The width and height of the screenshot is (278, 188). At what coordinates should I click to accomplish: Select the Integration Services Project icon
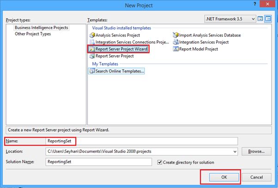[x=176, y=42]
